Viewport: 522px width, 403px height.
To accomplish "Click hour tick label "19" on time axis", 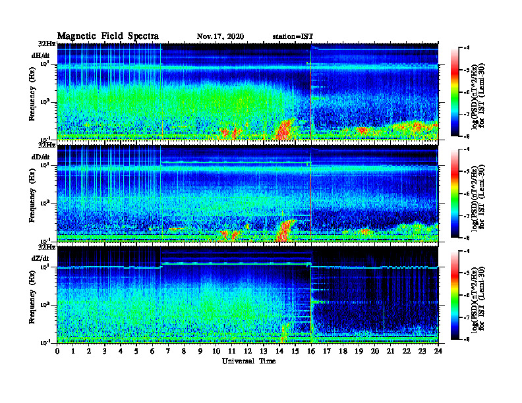I will pos(359,351).
